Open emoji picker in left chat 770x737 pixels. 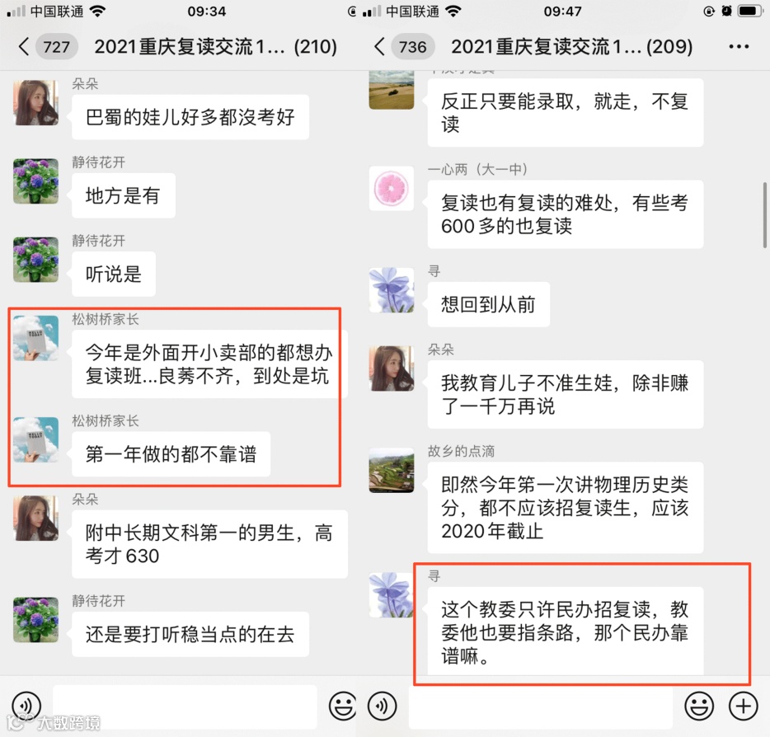[x=342, y=706]
